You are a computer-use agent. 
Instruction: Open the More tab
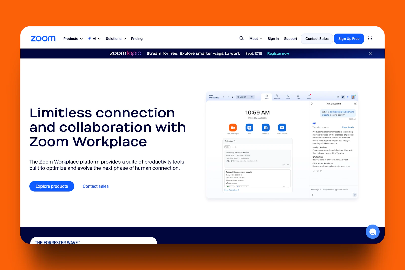tap(309, 97)
